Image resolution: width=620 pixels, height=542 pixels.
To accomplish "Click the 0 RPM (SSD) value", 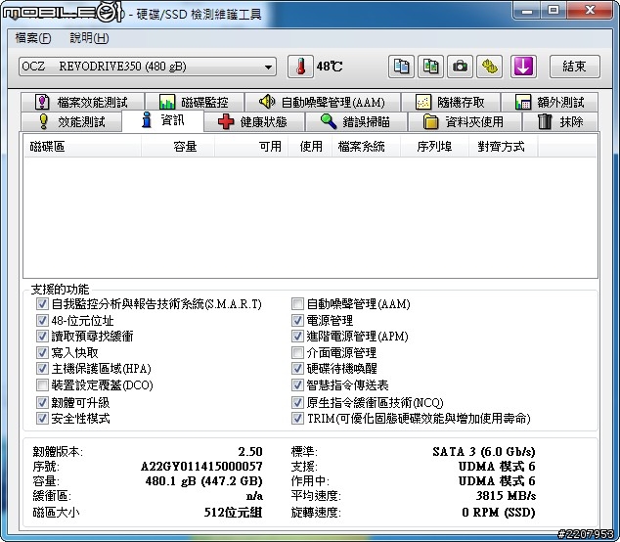I will tap(498, 513).
